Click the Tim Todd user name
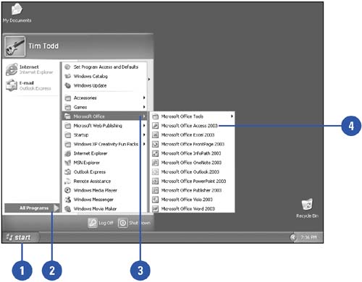This screenshot has width=362, height=282. click(43, 46)
